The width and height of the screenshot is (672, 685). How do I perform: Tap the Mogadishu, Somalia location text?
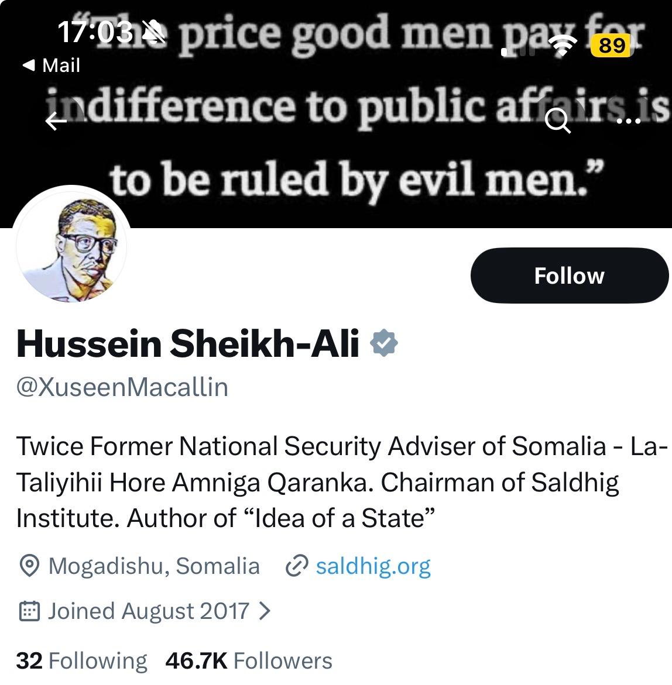(x=154, y=566)
